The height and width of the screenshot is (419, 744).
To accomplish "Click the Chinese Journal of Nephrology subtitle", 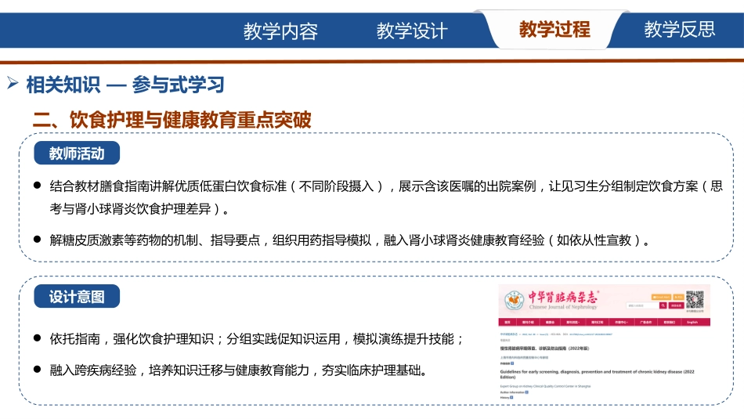I will point(563,307).
